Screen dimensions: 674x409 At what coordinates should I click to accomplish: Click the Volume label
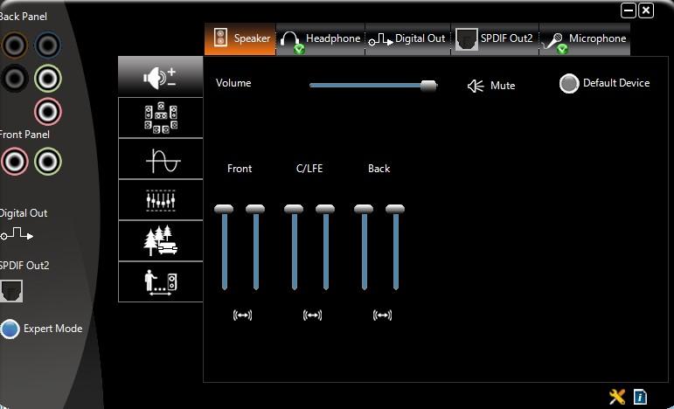[233, 83]
